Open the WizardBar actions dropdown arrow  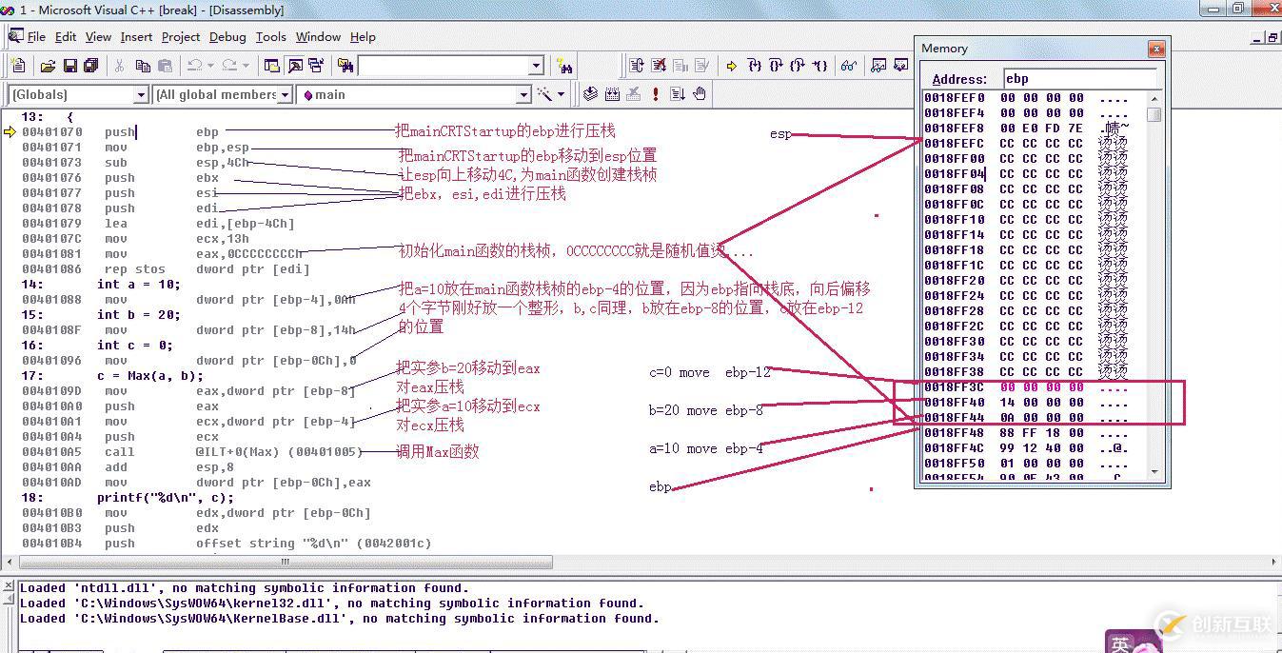tap(561, 94)
